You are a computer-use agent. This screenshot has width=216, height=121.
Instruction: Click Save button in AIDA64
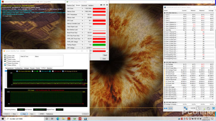tap(32, 114)
